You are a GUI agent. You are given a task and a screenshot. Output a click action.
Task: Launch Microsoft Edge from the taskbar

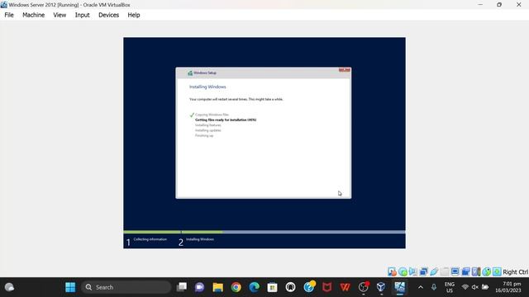click(254, 287)
